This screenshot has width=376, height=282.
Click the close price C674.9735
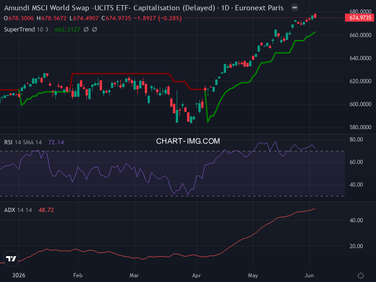point(116,18)
